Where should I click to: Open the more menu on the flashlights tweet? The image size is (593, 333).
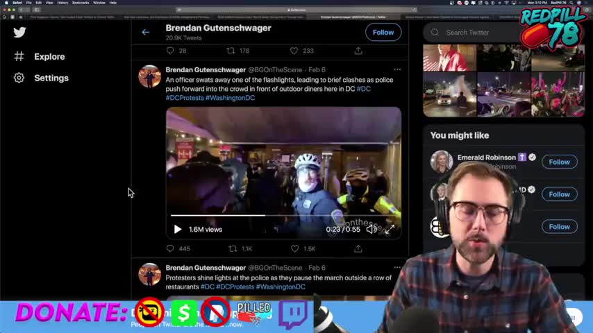pos(397,69)
